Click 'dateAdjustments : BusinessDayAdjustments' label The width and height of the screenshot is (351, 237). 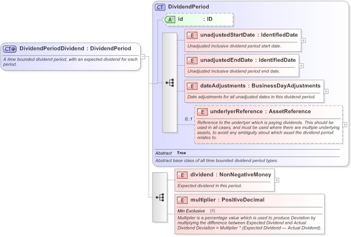pyautogui.click(x=260, y=86)
